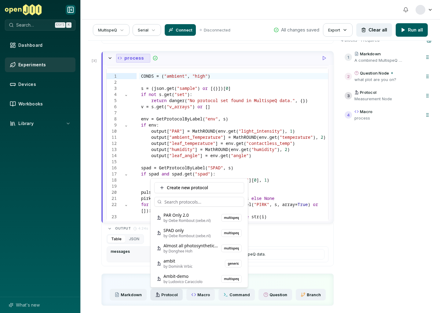
Task: Collapse the process macro block
Action: click(110, 58)
